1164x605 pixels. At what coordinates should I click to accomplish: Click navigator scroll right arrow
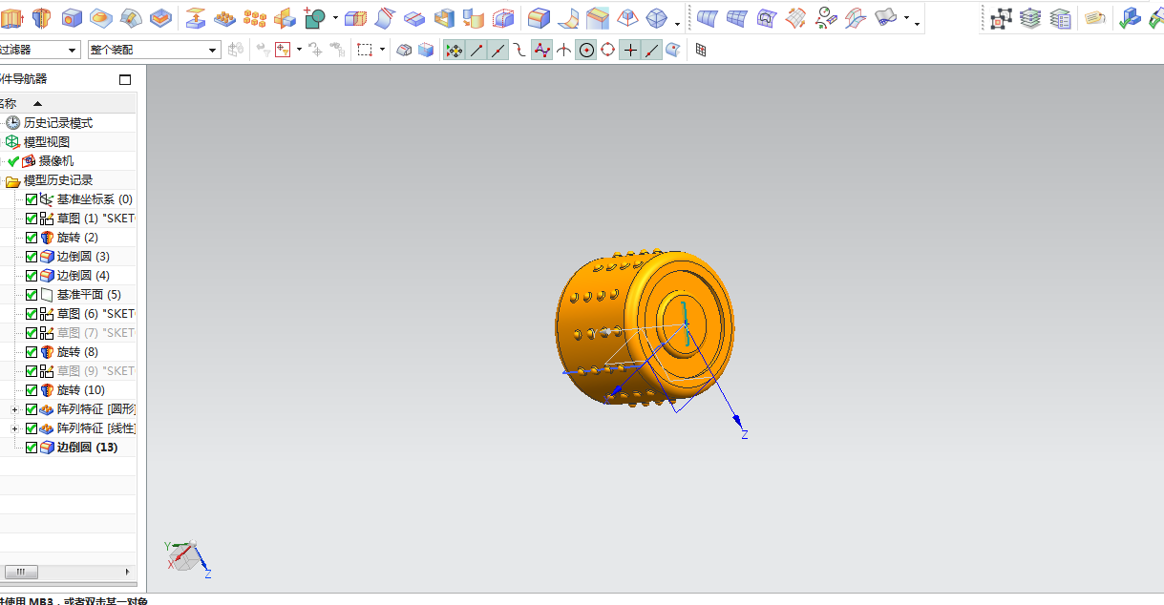click(x=129, y=572)
